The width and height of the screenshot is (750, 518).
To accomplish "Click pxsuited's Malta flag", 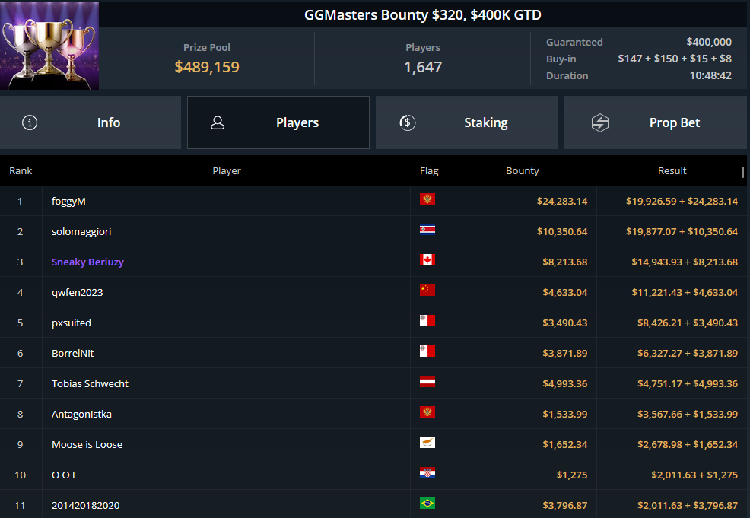I will click(427, 320).
